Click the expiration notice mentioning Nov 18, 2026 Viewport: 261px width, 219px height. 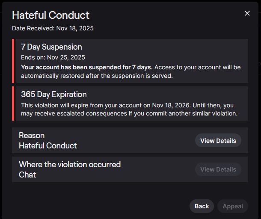click(x=128, y=105)
